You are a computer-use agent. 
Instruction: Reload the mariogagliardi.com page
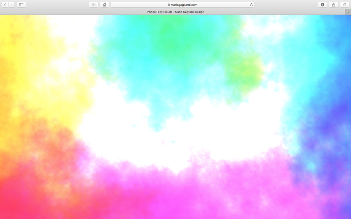tap(251, 5)
